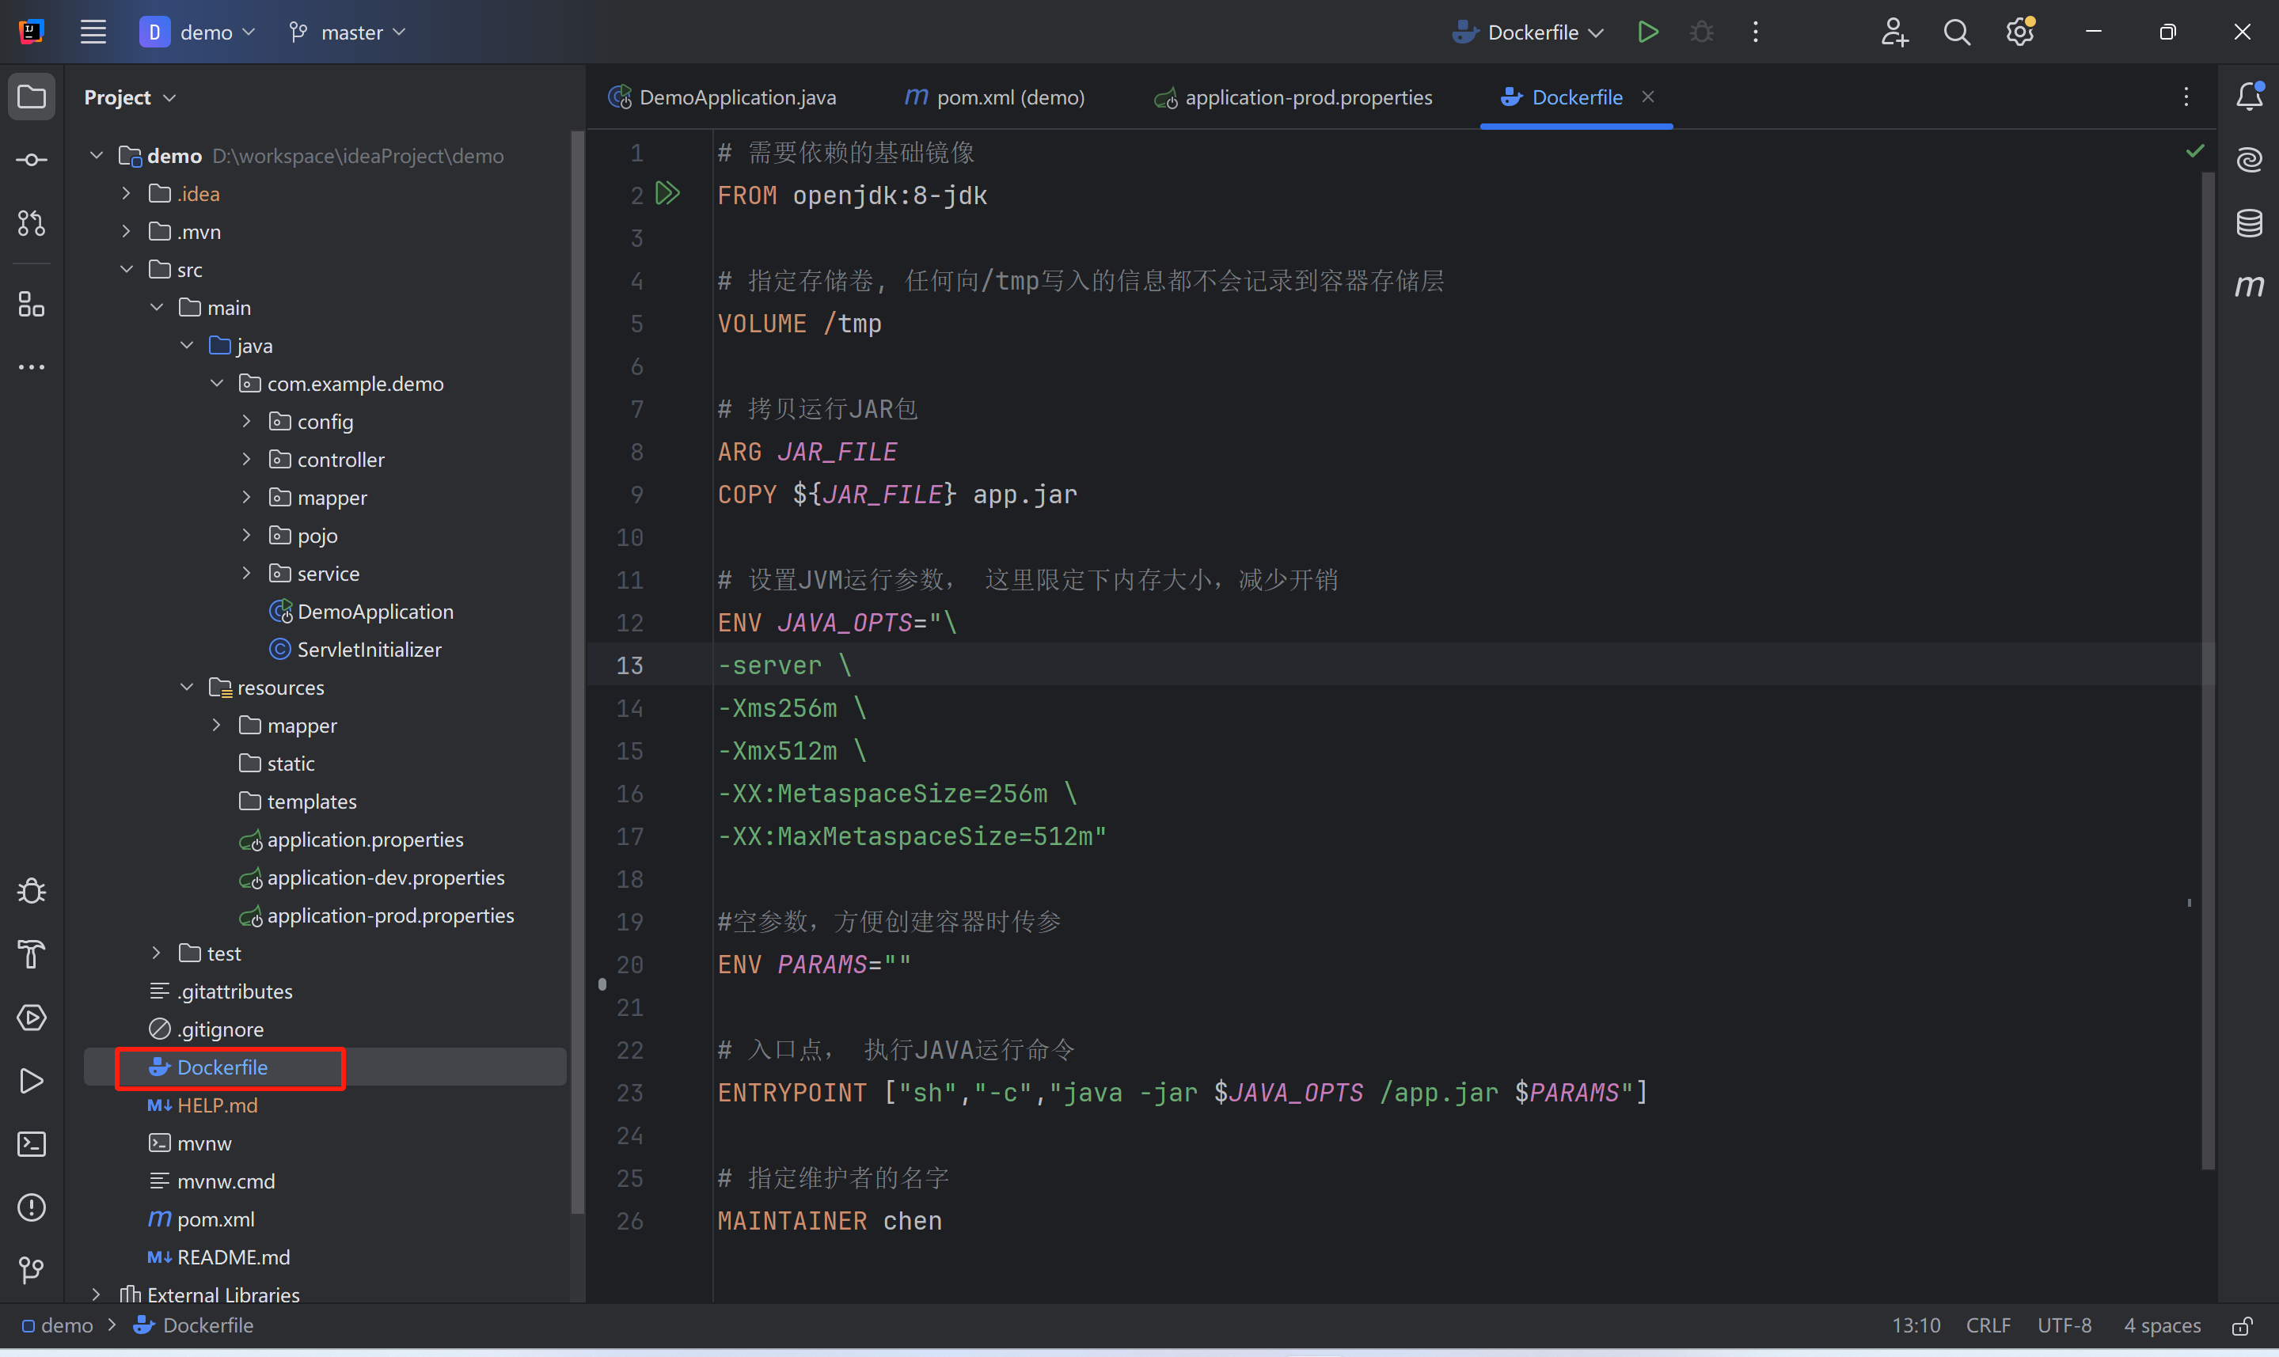Click the Search Everywhere magnifier icon
The height and width of the screenshot is (1357, 2279).
(1956, 32)
